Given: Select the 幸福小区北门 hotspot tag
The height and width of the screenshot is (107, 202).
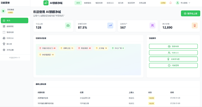Looking at the screenshot, I should coord(47,48).
